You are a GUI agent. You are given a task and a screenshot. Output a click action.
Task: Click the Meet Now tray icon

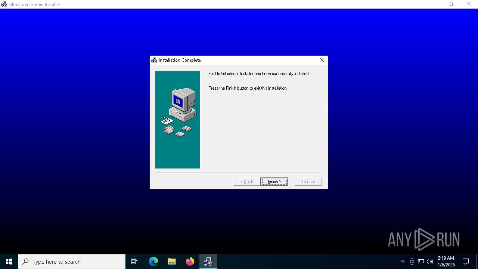(412, 262)
